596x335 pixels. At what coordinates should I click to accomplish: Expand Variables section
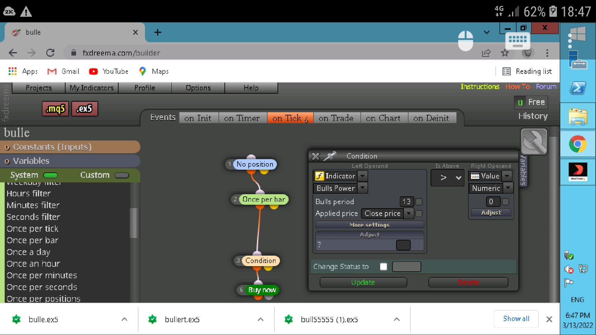coord(70,161)
